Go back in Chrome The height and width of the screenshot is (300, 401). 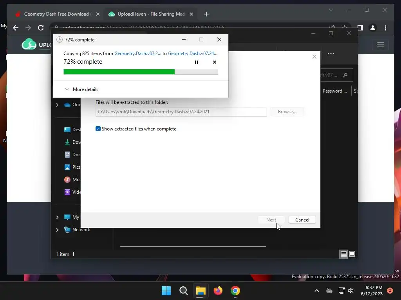tap(16, 28)
